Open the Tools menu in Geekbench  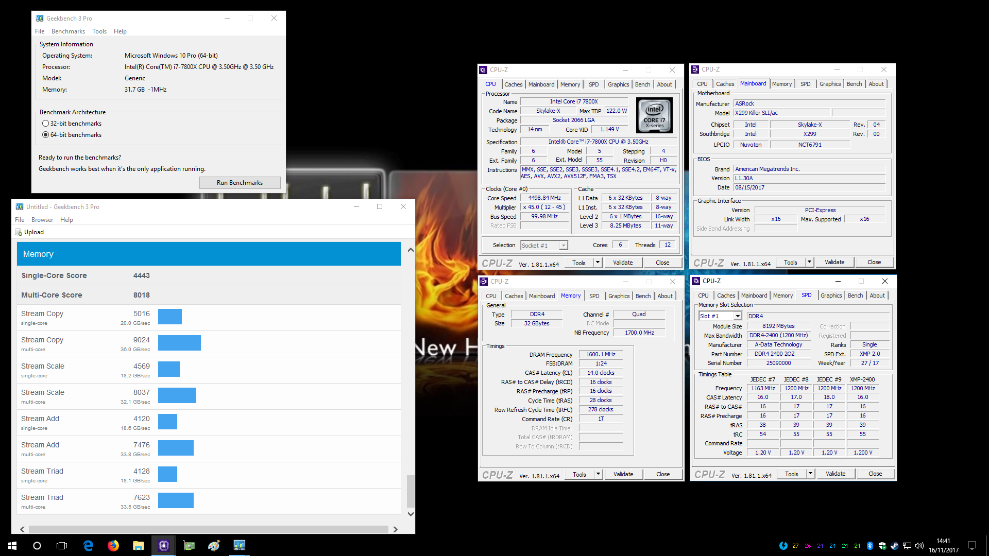(x=99, y=31)
